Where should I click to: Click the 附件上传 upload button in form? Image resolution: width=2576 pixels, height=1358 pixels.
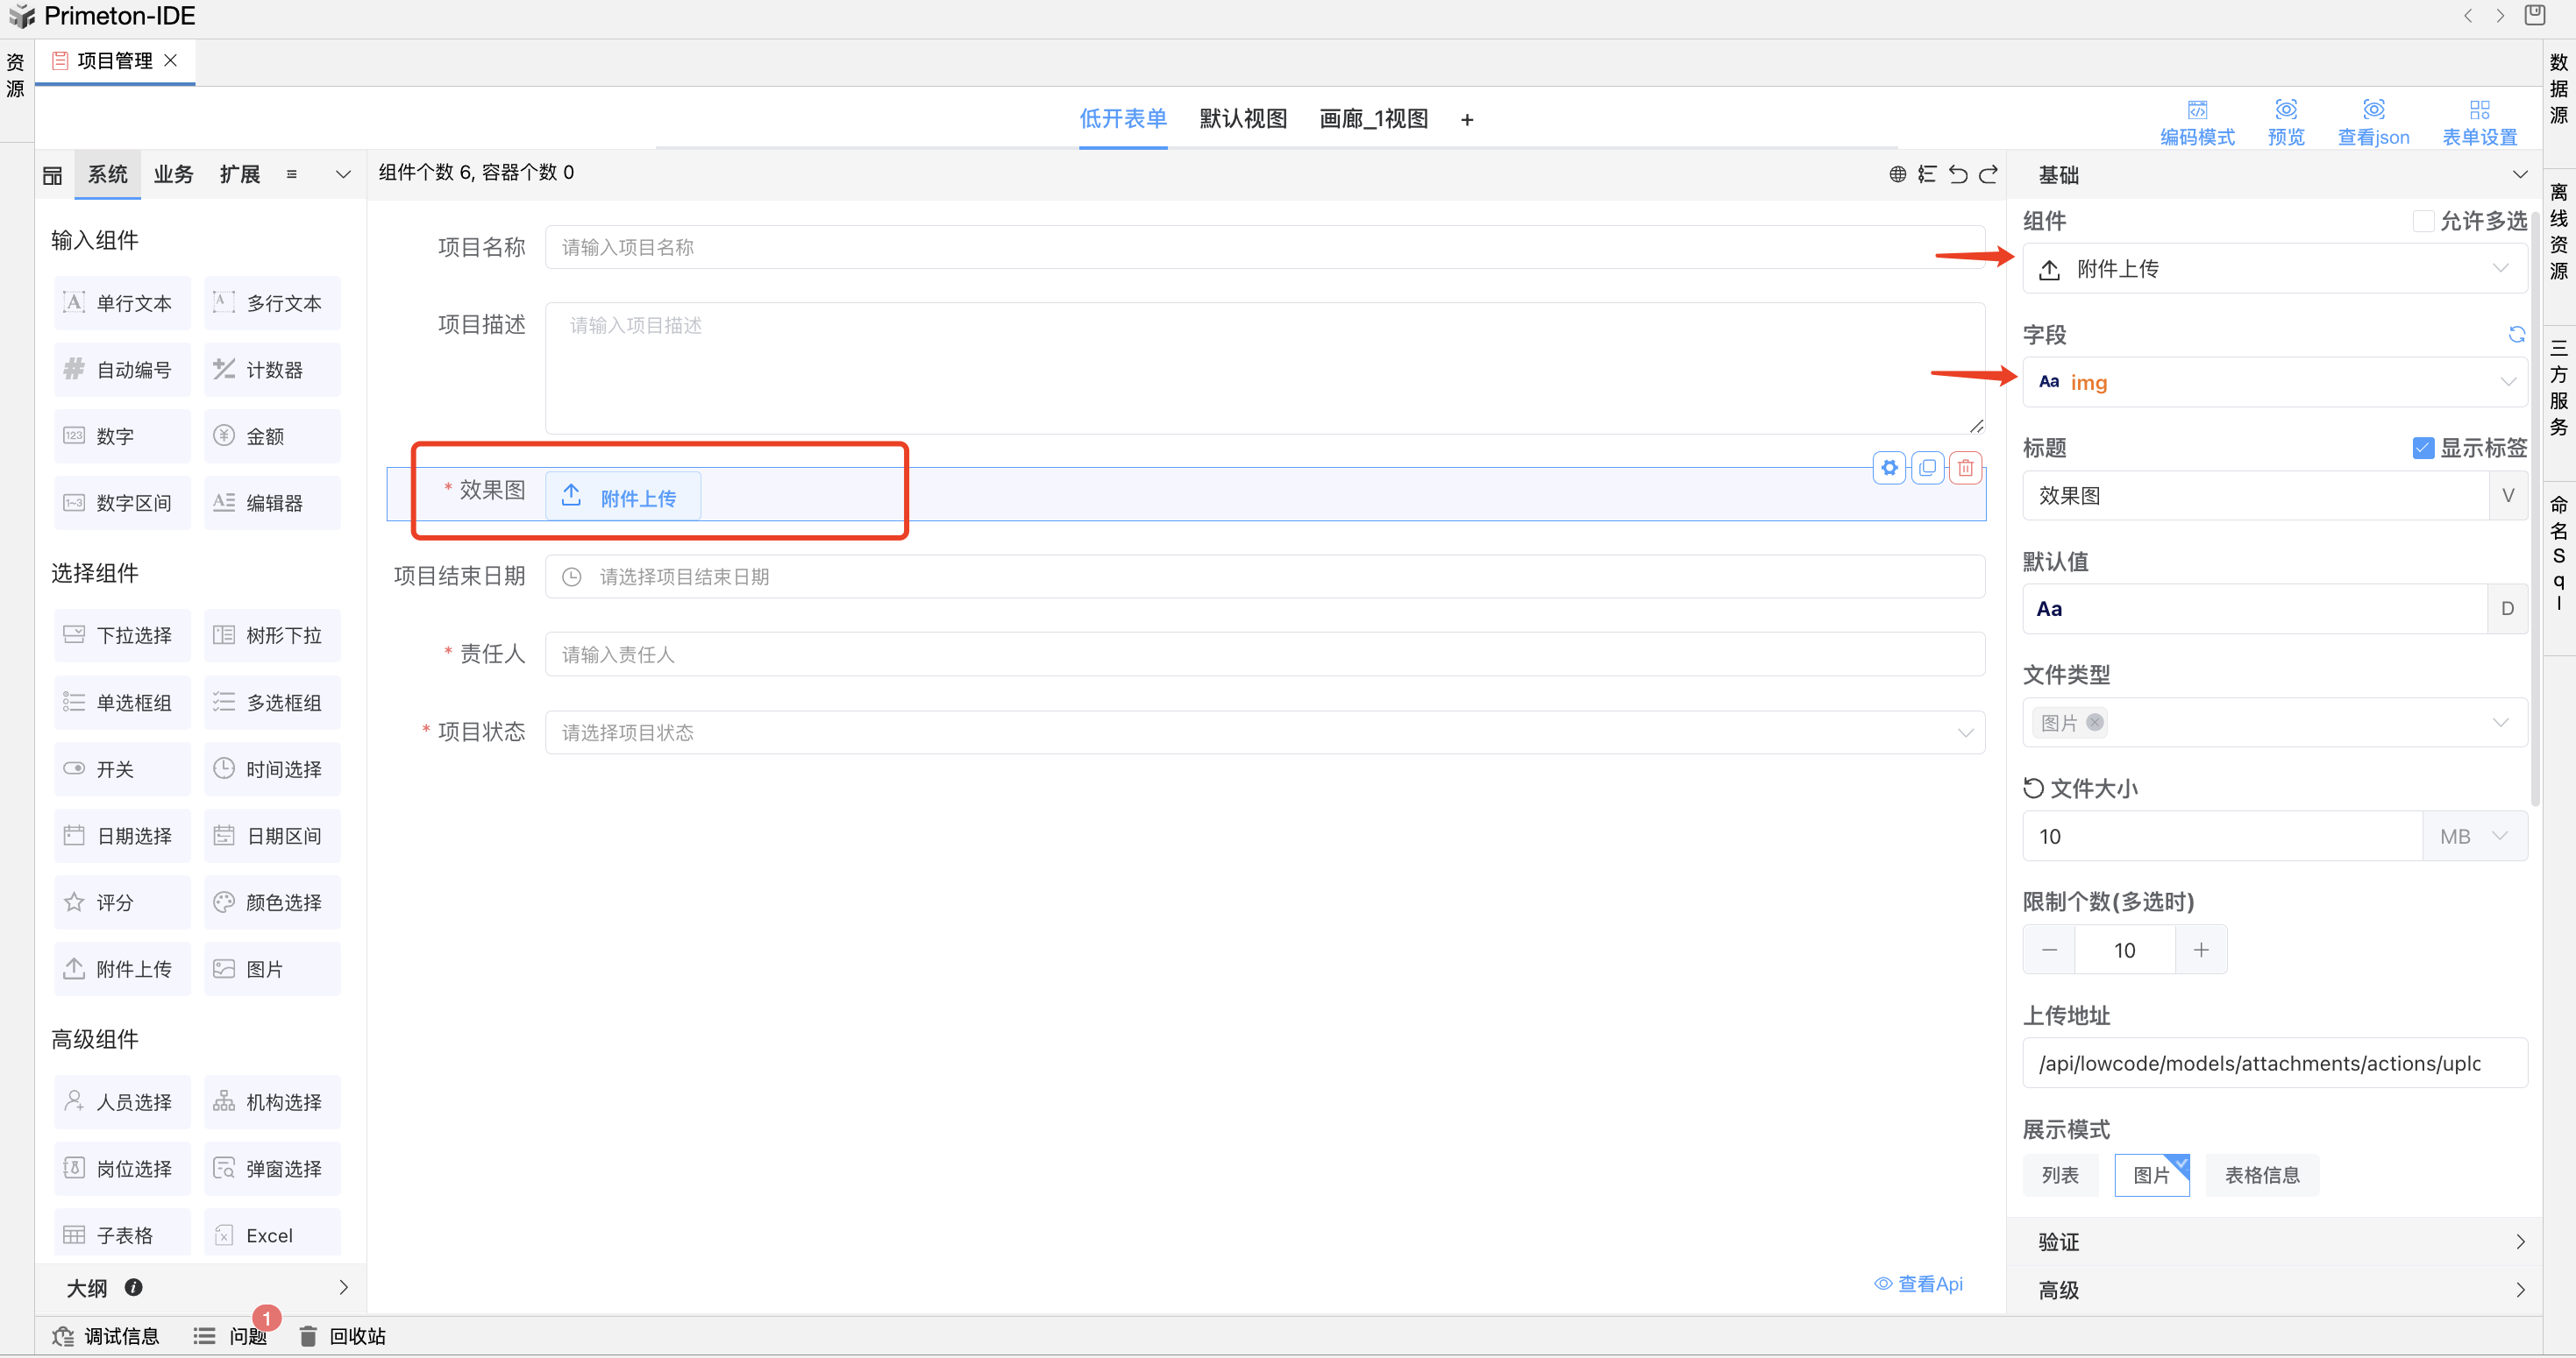point(623,497)
